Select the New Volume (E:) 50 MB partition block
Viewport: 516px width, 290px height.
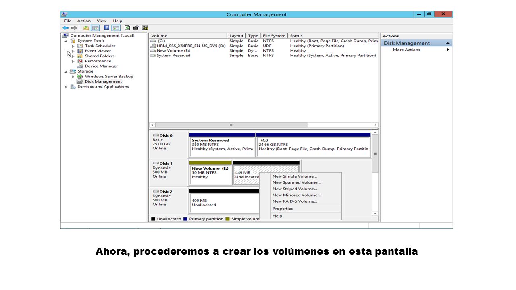tap(210, 173)
